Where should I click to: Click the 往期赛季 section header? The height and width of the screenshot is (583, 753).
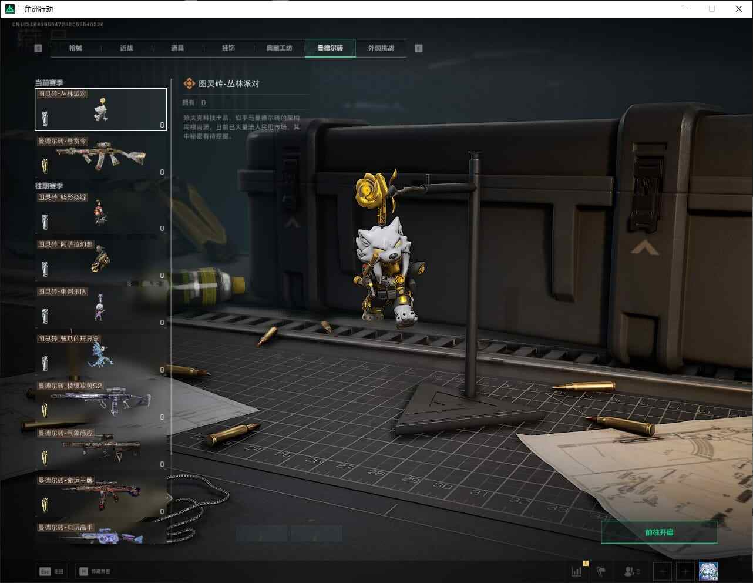(x=49, y=186)
